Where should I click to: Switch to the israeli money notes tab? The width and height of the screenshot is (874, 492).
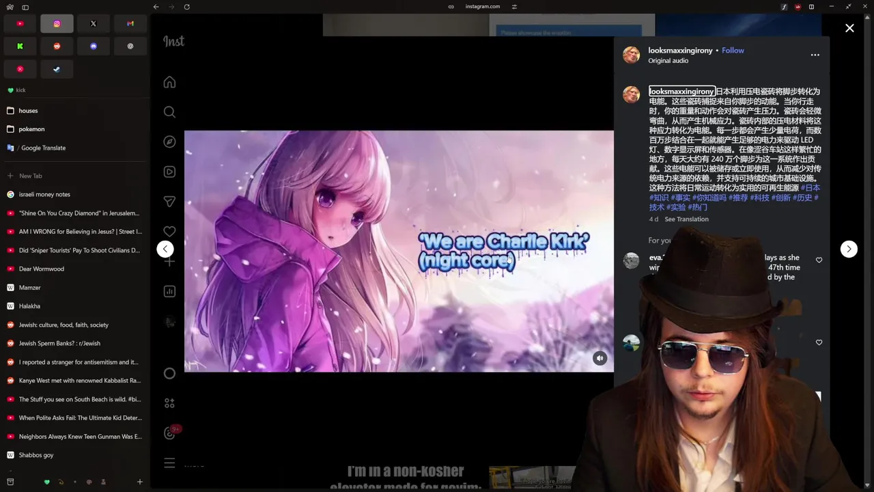(x=74, y=194)
